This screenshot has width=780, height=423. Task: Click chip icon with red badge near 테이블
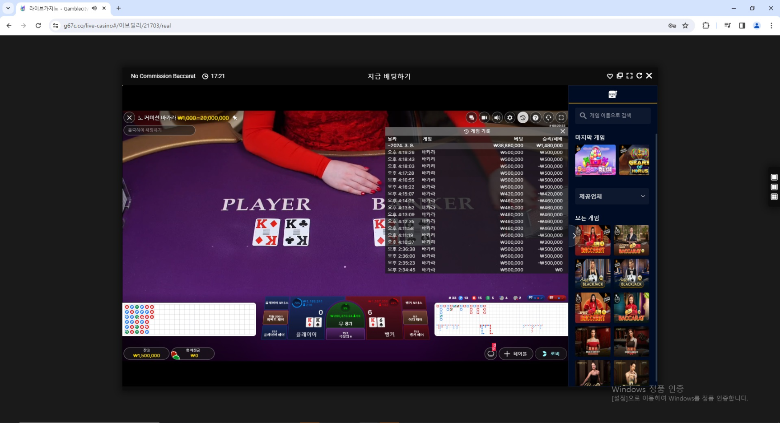[x=490, y=353]
